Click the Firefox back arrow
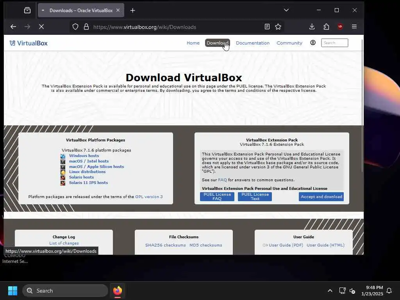The width and height of the screenshot is (400, 300). click(13, 27)
